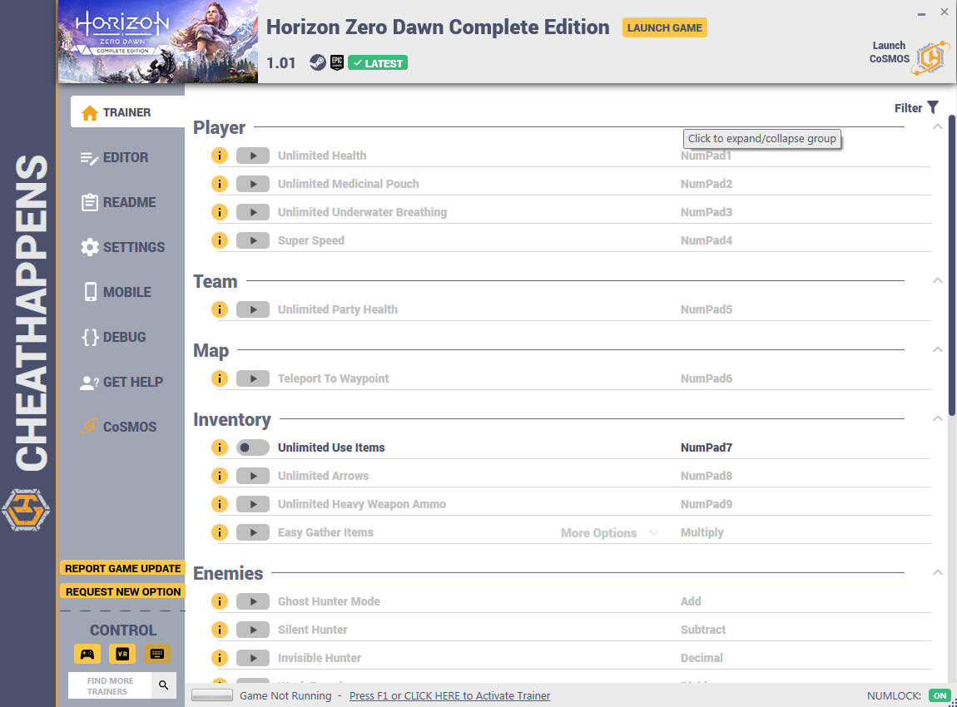Image resolution: width=957 pixels, height=707 pixels.
Task: Activate Ghost Hunter Mode cheat
Action: [253, 601]
